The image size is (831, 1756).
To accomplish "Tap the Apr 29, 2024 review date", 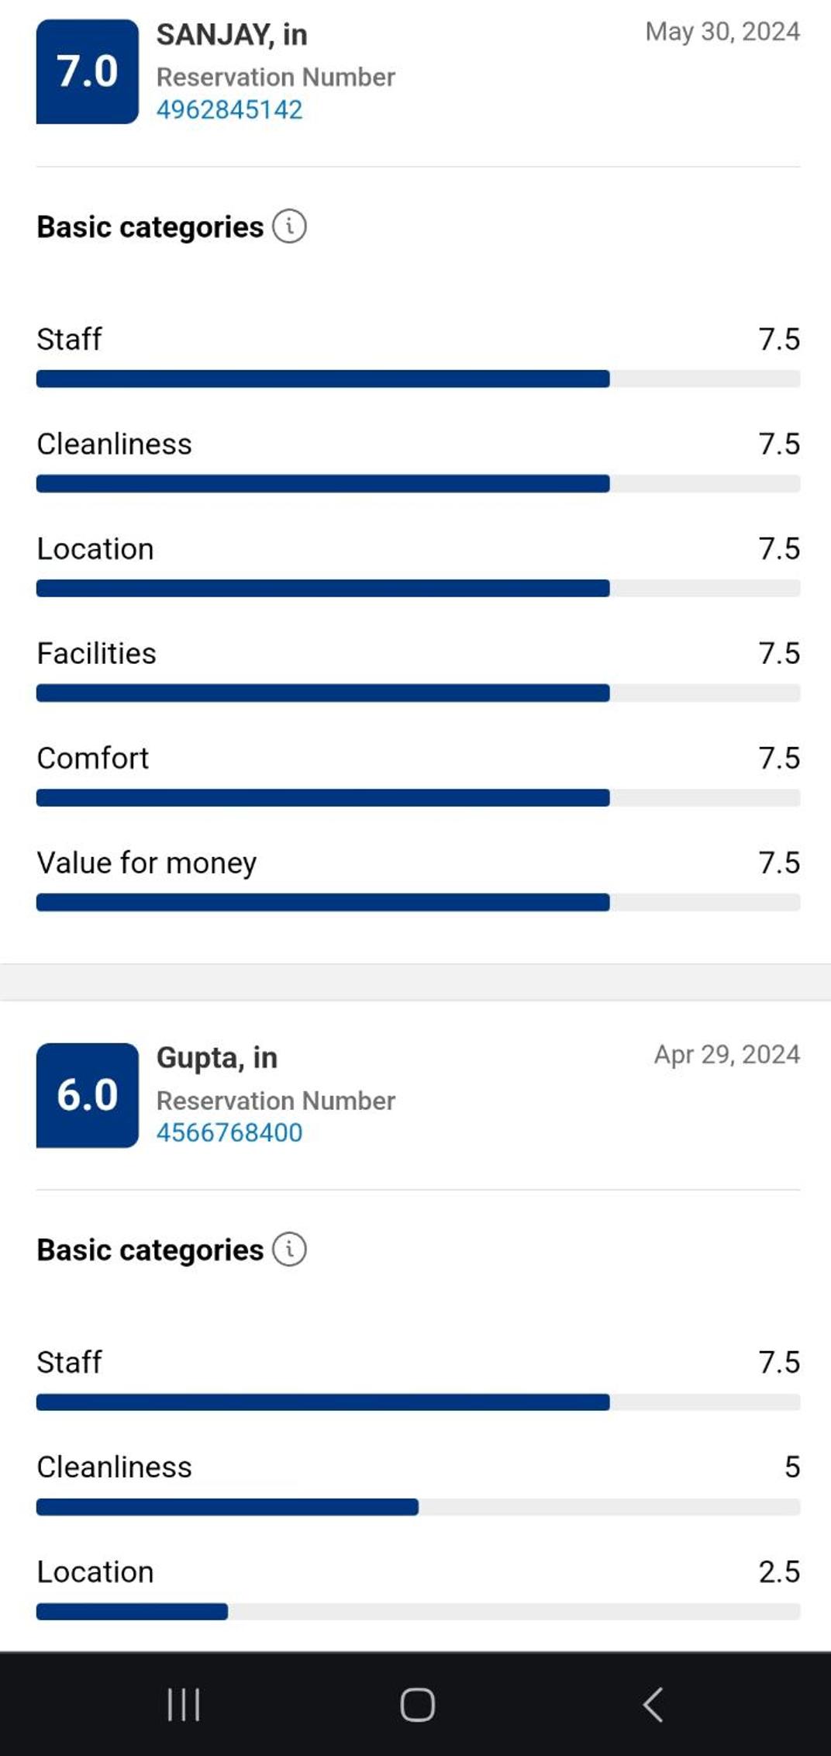I will point(726,1055).
